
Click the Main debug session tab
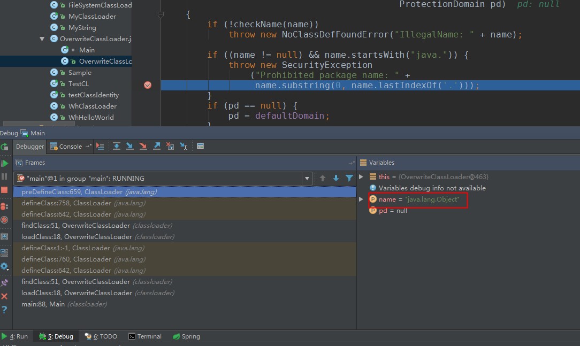coord(33,133)
